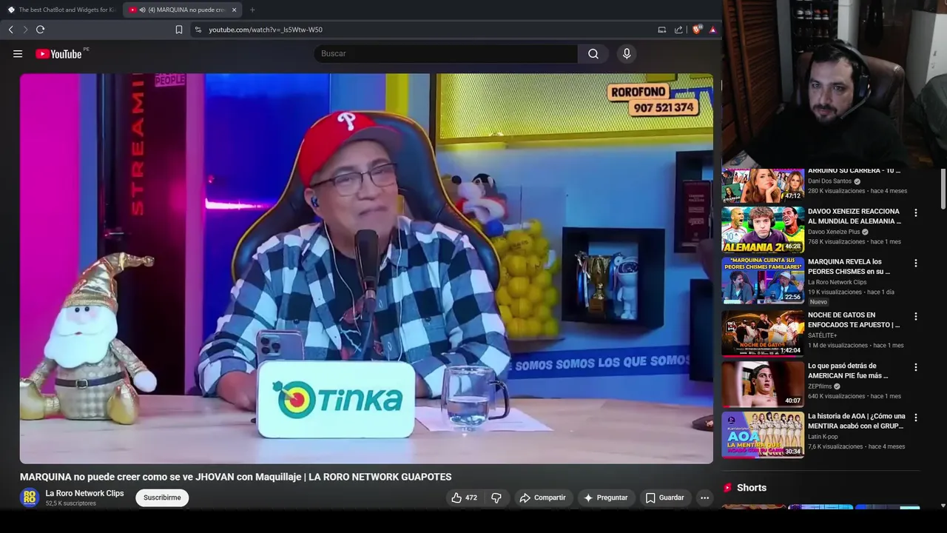Open La Roro Network Clips channel name
This screenshot has width=947, height=533.
(84, 494)
